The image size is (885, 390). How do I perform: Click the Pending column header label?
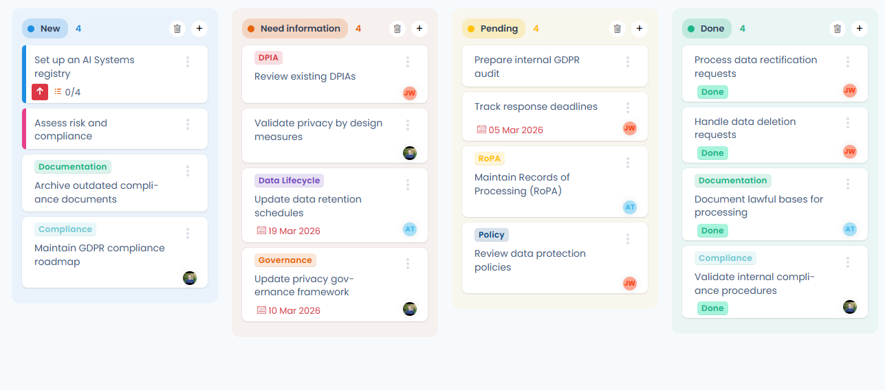click(x=499, y=29)
